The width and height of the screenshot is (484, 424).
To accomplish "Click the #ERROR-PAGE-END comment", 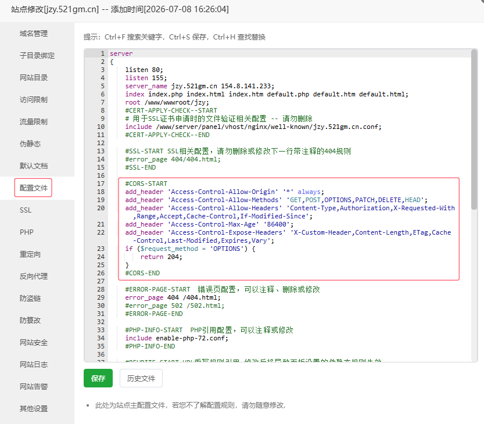I will pos(154,314).
